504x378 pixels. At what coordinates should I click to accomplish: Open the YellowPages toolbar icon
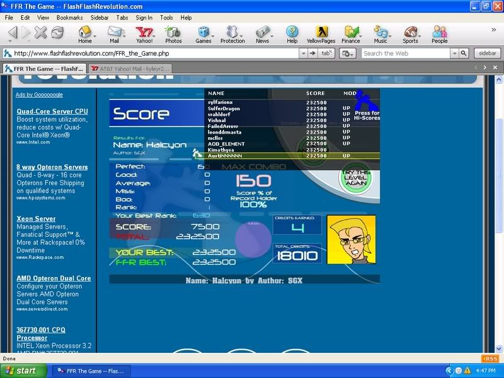321,33
